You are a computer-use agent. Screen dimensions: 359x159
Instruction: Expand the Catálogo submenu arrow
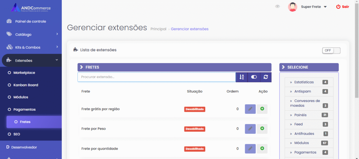point(57,34)
